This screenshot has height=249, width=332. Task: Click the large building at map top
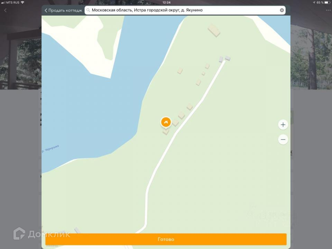pos(214,30)
